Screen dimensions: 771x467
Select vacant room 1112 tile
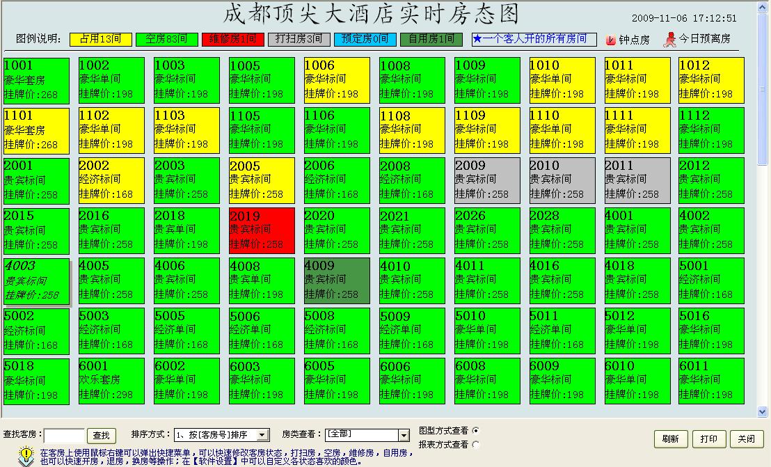point(711,131)
